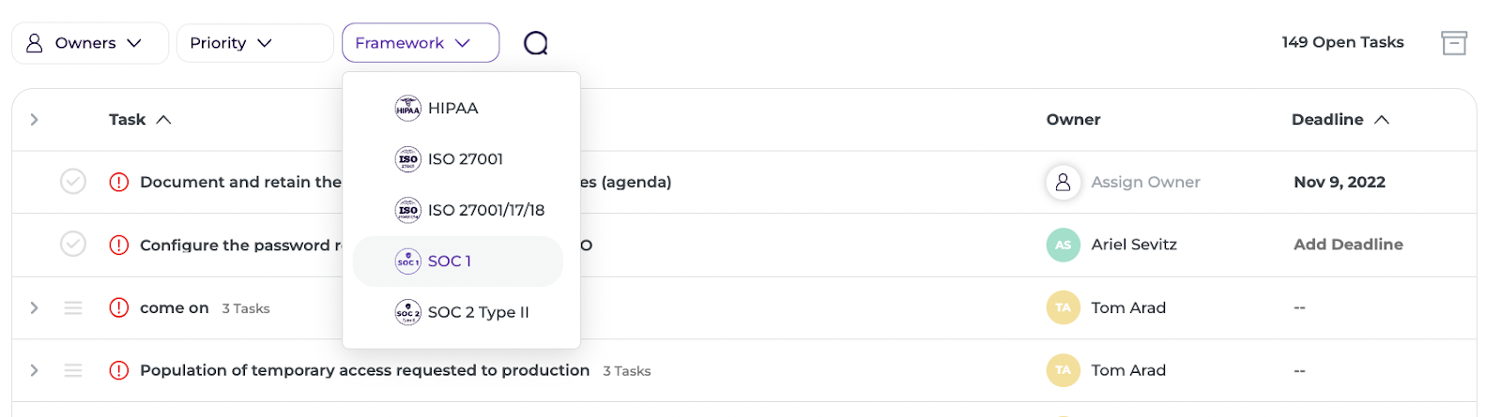This screenshot has height=417, width=1502.
Task: Click alert icon on Configure password task
Action: coord(119,245)
